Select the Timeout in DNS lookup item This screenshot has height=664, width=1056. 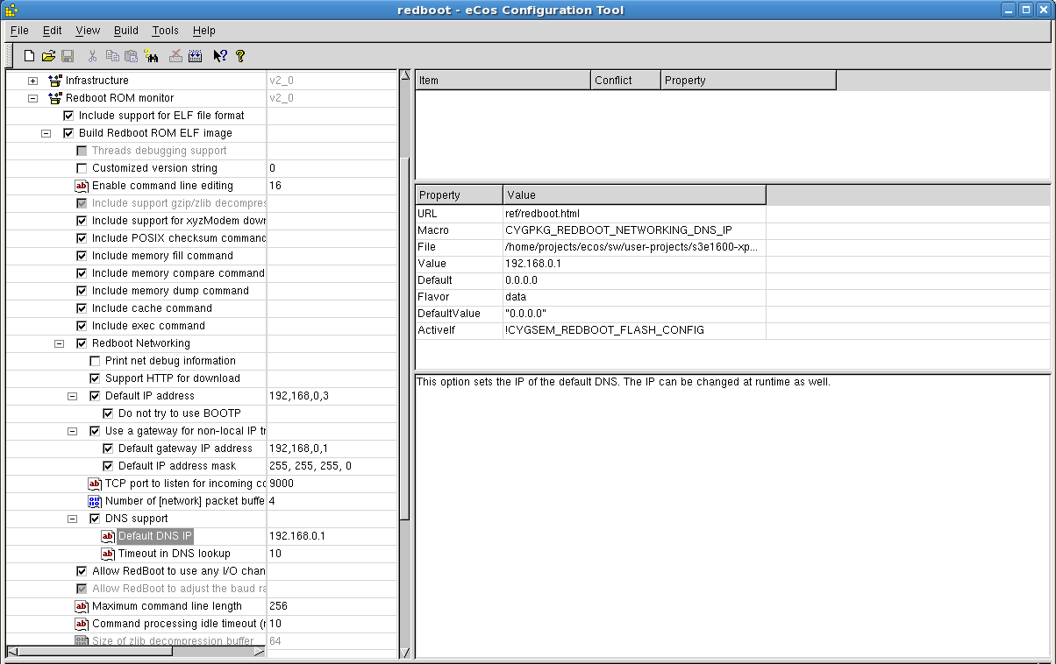[174, 554]
